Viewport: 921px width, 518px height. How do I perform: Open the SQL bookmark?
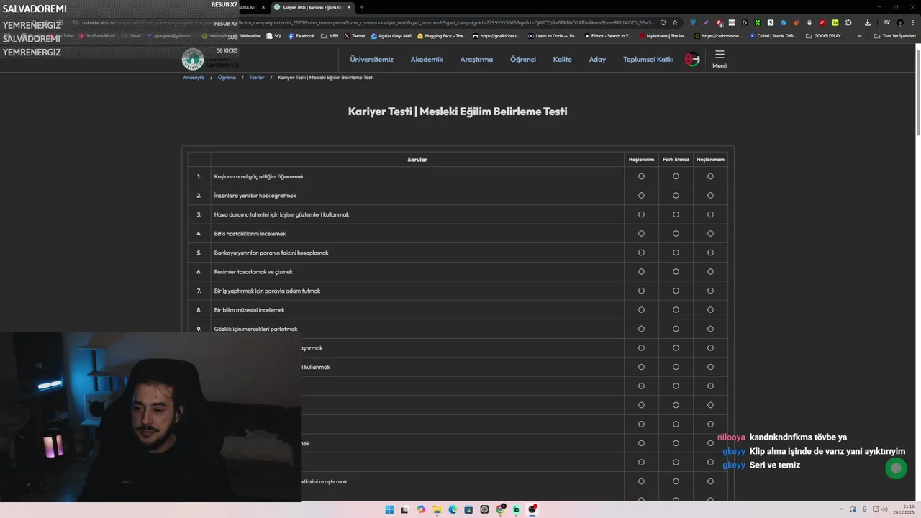click(274, 36)
